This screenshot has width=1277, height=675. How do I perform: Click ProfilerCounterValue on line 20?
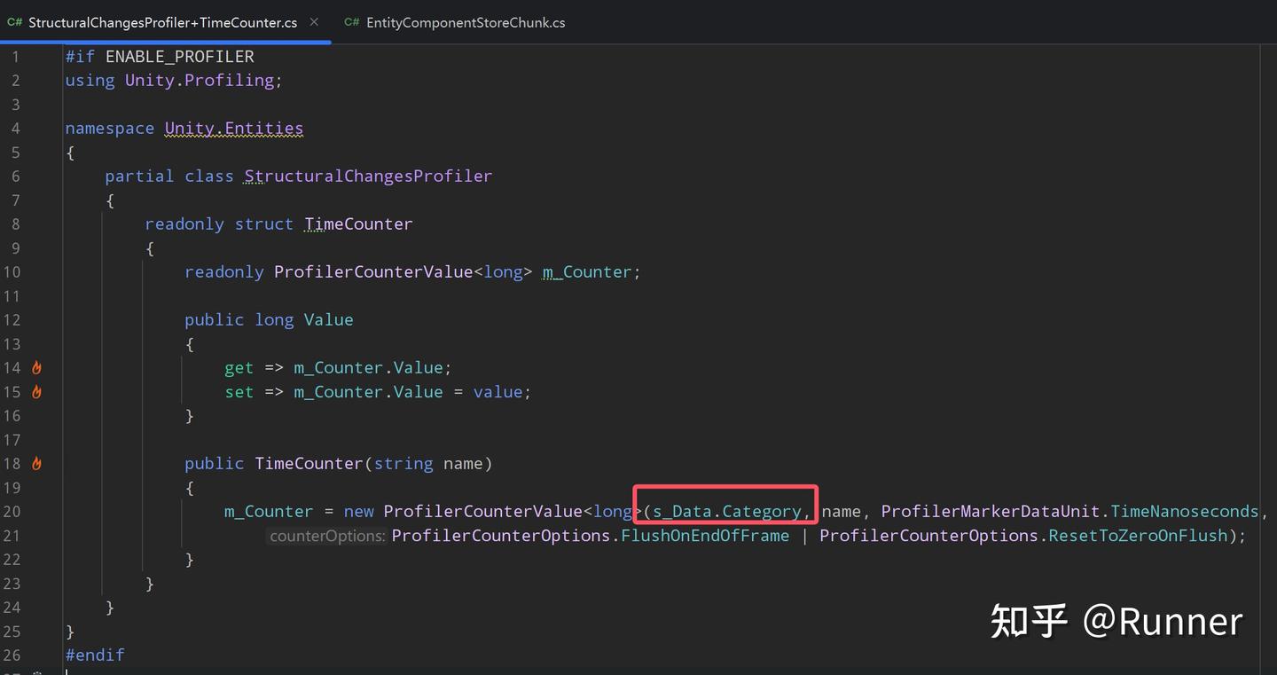pyautogui.click(x=483, y=511)
